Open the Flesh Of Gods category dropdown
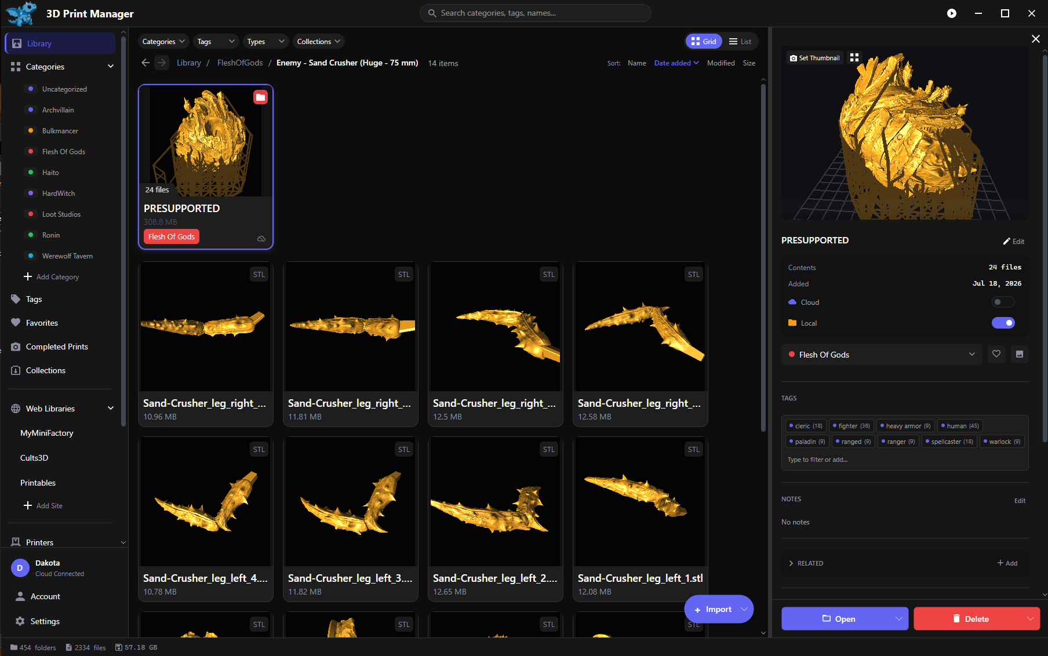This screenshot has height=656, width=1048. 882,354
